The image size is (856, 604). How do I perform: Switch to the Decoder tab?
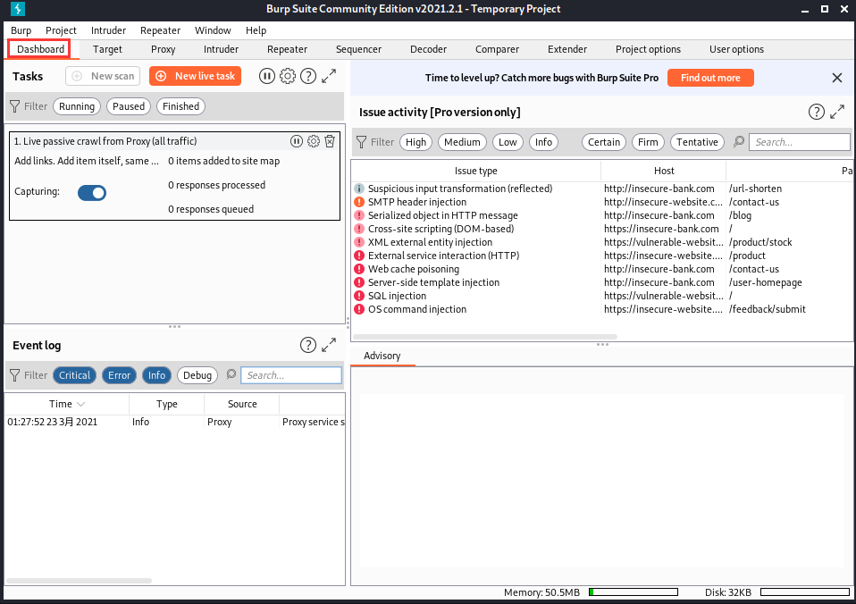[429, 49]
